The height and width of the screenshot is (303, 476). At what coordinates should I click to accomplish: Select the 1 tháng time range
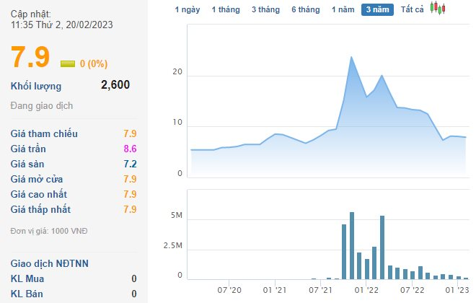(226, 9)
